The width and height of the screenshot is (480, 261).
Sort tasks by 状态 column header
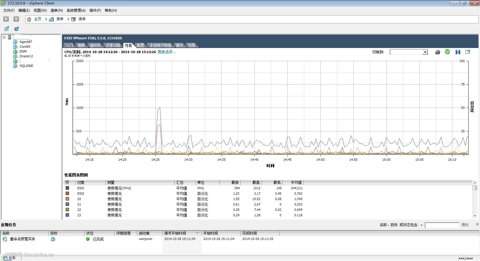point(100,233)
